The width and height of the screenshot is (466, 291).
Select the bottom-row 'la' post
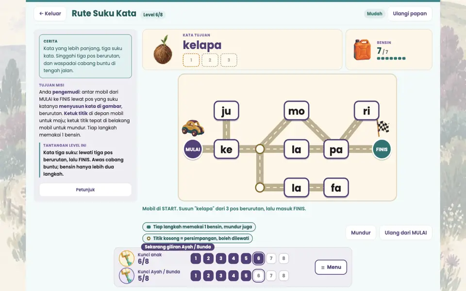(x=296, y=187)
